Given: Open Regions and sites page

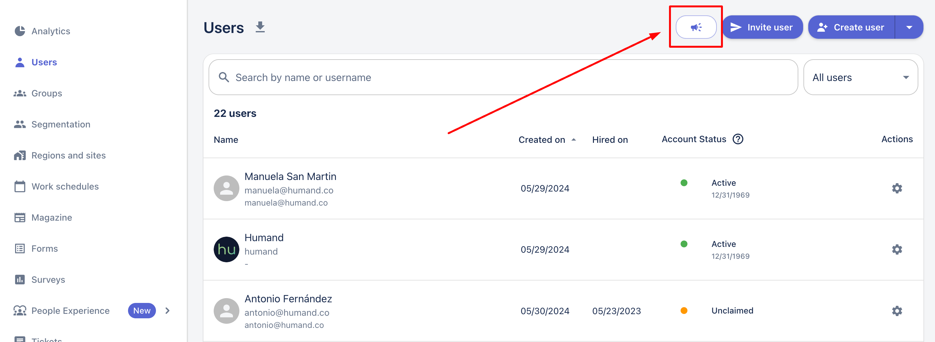Looking at the screenshot, I should (68, 155).
